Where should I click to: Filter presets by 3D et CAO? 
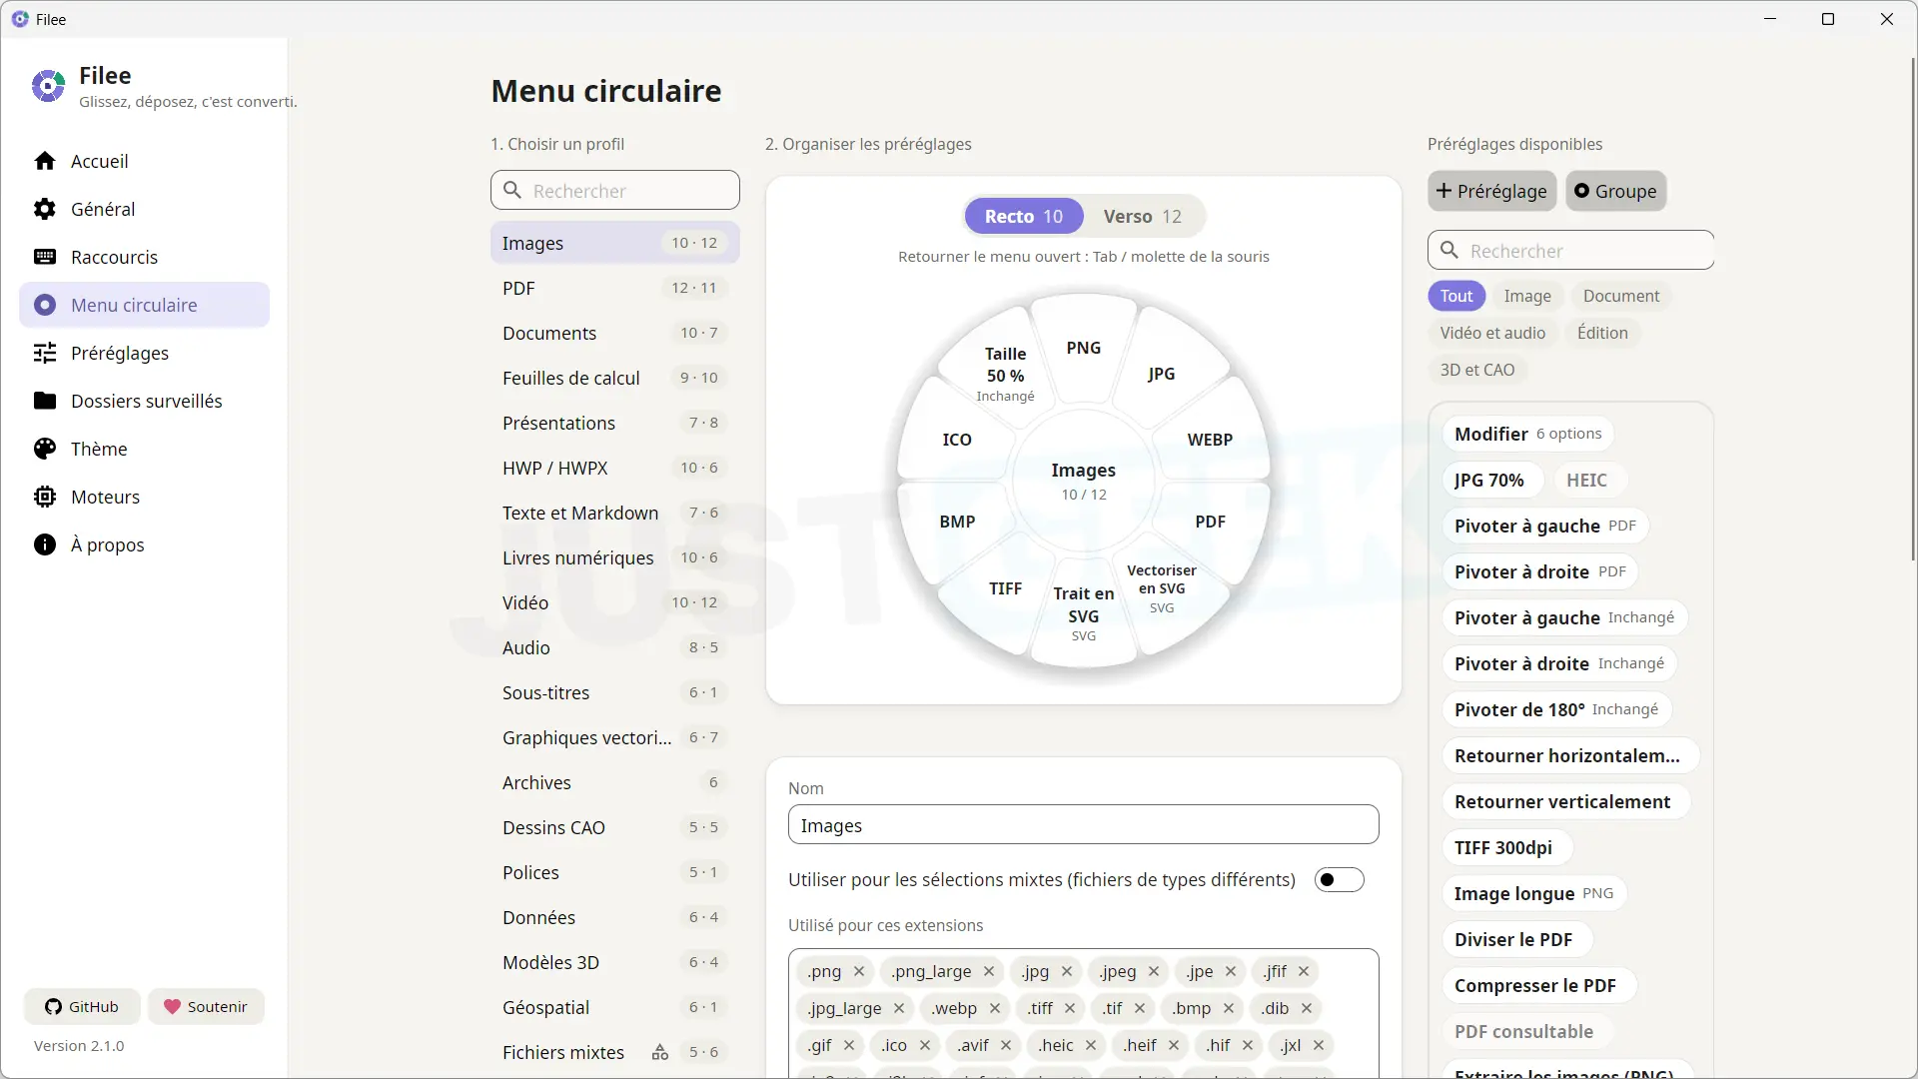tap(1477, 370)
